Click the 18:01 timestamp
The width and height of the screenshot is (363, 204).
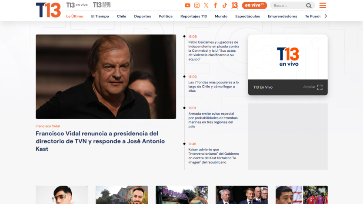192,108
